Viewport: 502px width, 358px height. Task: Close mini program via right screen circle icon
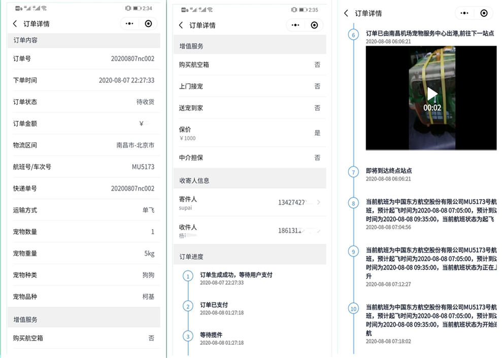[x=484, y=13]
